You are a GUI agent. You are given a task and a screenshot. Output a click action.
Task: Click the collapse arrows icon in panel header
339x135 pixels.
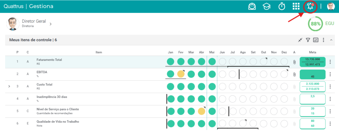point(300,40)
